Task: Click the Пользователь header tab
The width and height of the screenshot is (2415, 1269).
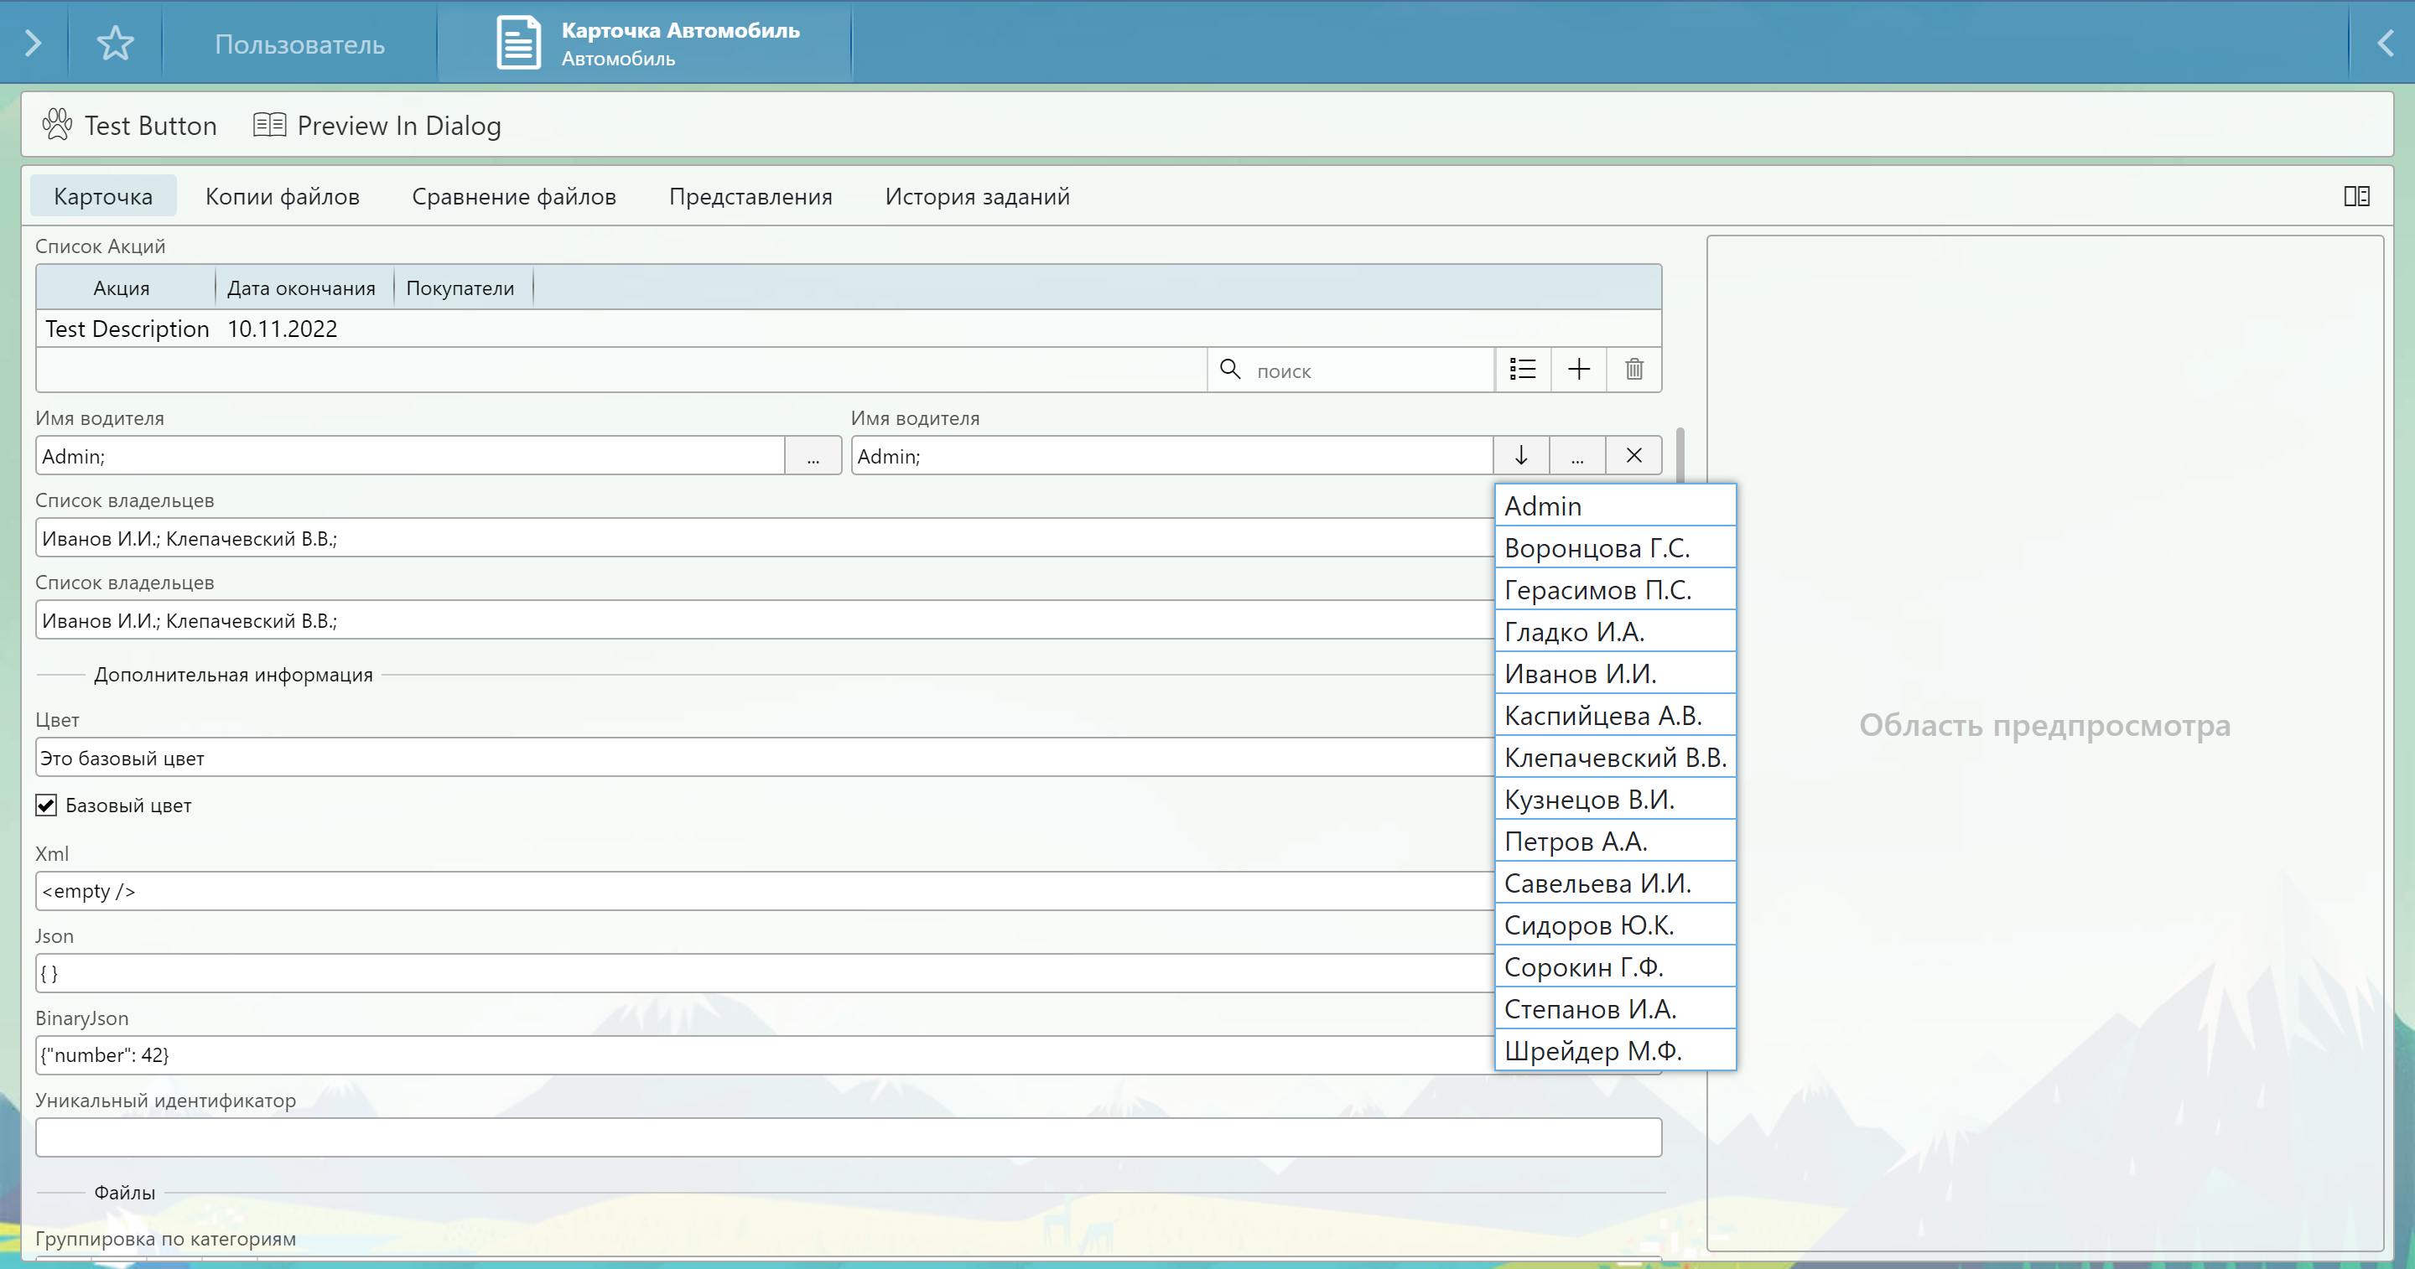Action: pyautogui.click(x=299, y=44)
